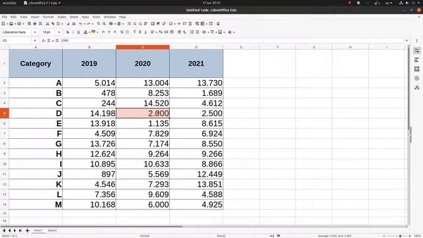This screenshot has width=423, height=238.
Task: Click the Paste clipboard icon
Action: (58, 24)
